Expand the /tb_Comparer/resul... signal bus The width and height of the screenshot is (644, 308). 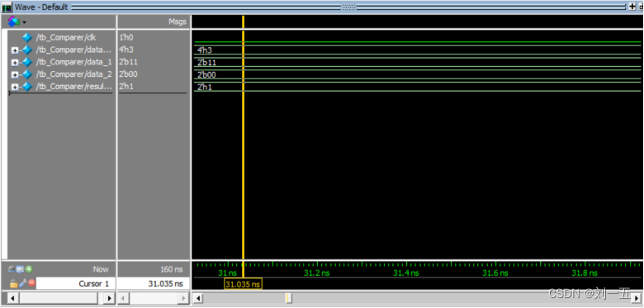point(15,87)
